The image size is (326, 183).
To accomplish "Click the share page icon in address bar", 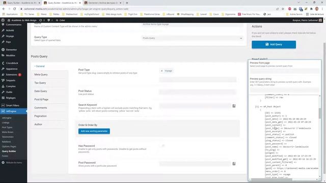I will point(277,9).
